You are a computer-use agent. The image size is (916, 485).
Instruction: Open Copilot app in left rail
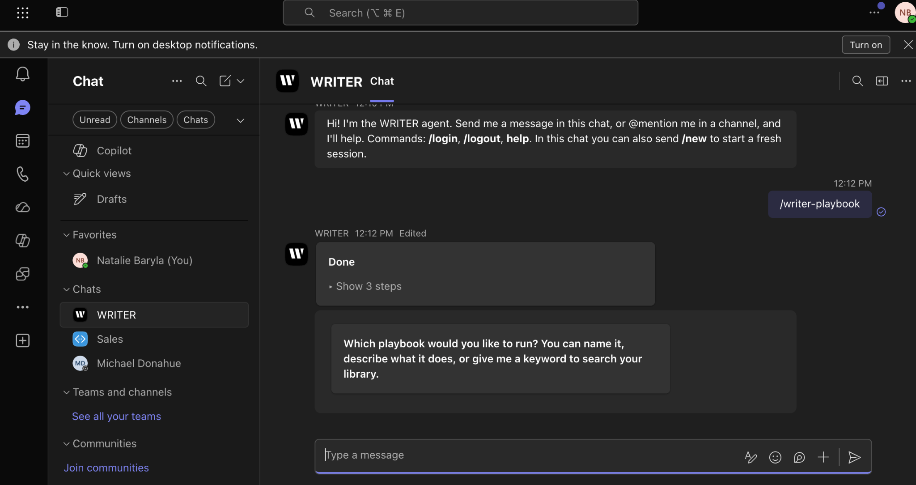(x=22, y=241)
